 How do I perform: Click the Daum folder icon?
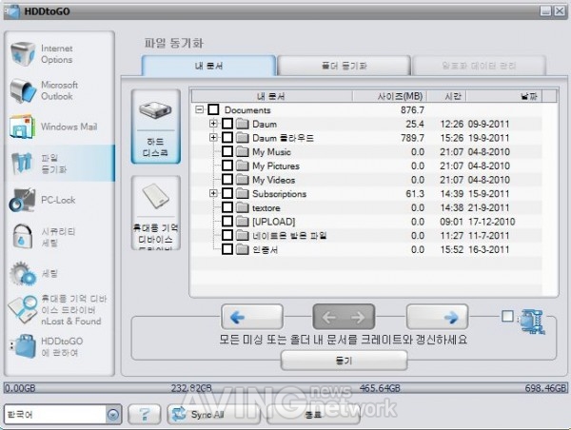coord(242,124)
